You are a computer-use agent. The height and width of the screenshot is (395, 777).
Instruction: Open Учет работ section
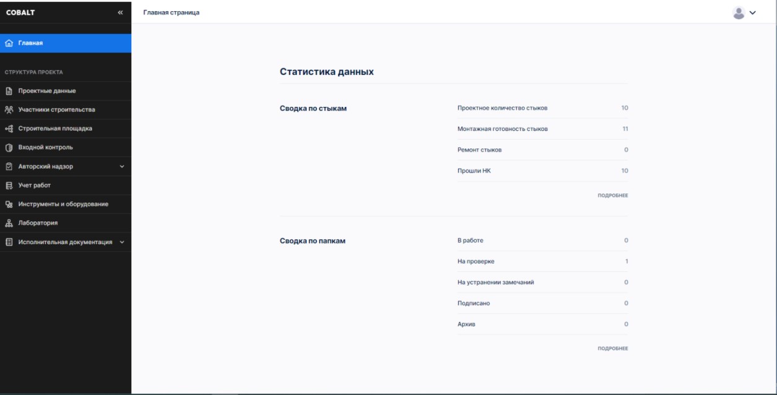pos(66,185)
